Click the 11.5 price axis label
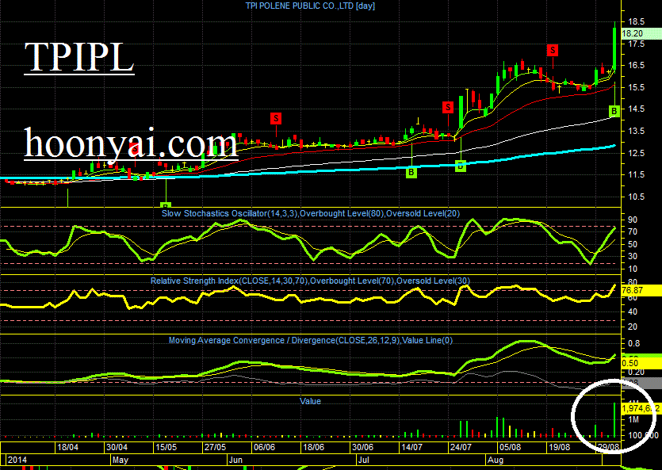This screenshot has width=662, height=470. click(x=637, y=174)
